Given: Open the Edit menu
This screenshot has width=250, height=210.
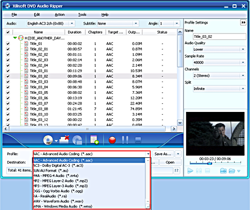Looking at the screenshot, I should (x=37, y=14).
